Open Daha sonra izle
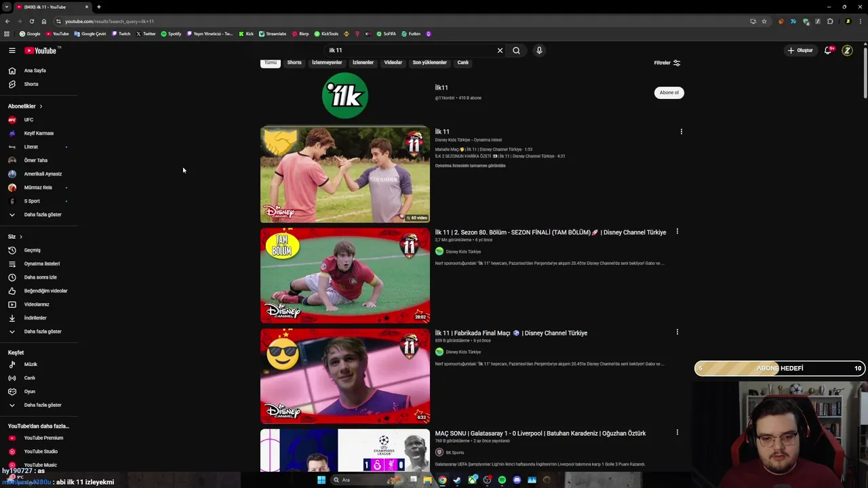Screen dimensions: 868x488 [39, 277]
